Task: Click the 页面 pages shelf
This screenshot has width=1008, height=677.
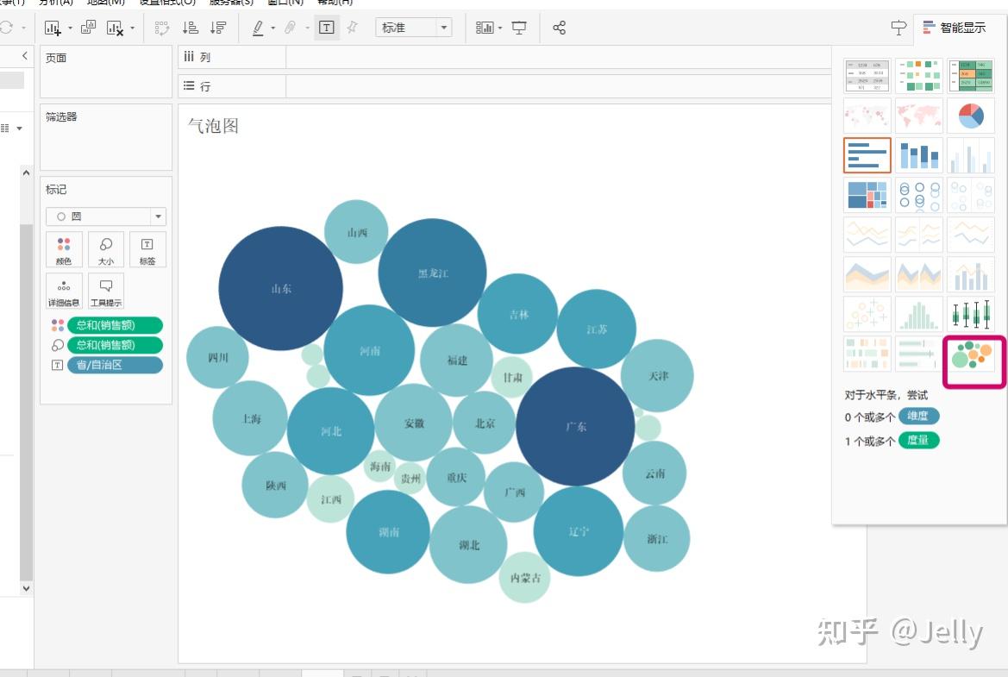Action: [106, 72]
